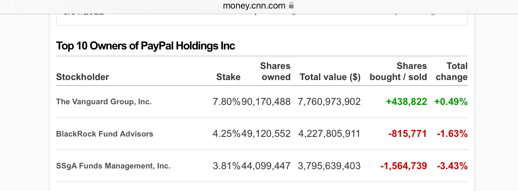Click the Total change column header
518x191 pixels.
click(452, 71)
